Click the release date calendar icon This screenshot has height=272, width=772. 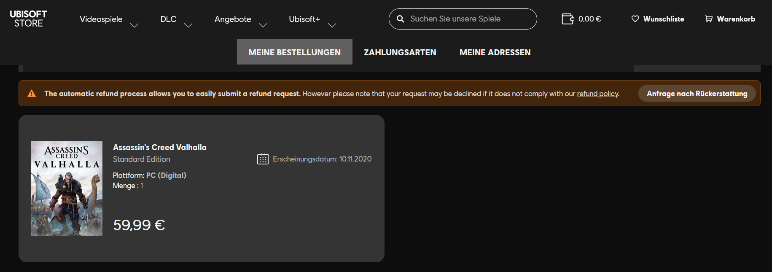(x=263, y=159)
